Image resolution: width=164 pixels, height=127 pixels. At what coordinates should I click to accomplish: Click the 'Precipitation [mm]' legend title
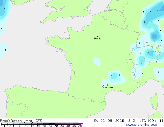(17, 121)
